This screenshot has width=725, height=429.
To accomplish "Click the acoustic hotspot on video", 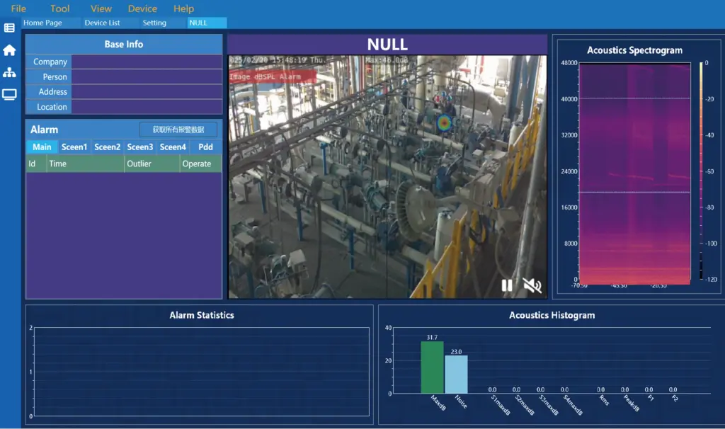I will (444, 122).
